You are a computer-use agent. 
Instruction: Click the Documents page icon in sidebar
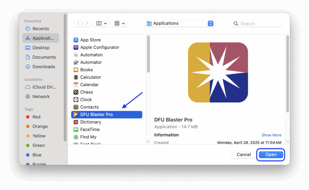tap(28, 57)
